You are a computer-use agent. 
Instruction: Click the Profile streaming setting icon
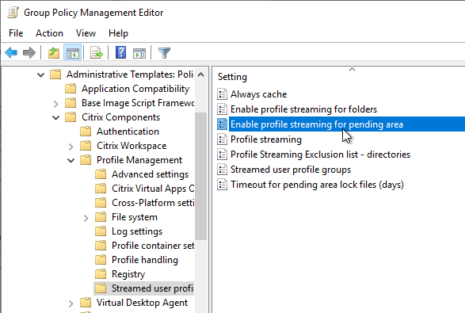(222, 139)
